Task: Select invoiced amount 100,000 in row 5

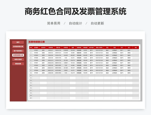Action: coord(85,60)
